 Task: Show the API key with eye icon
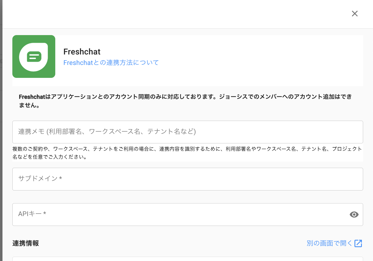[x=354, y=215]
